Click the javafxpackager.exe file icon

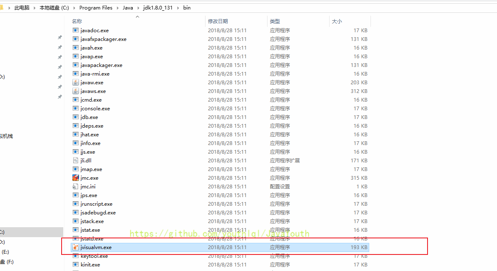click(x=75, y=39)
